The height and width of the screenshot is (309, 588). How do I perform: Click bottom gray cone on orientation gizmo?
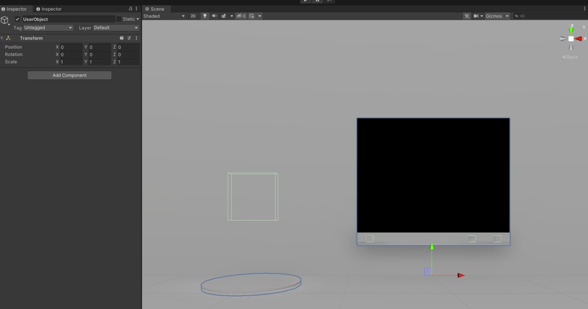pos(571,46)
